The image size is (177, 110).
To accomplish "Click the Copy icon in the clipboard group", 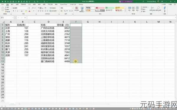I will (x=6, y=9).
